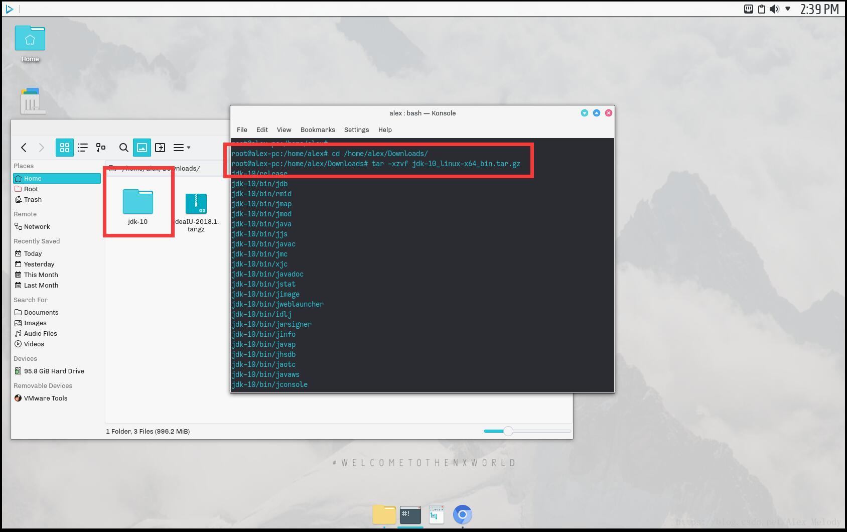847x532 pixels.
Task: Click the file manager status bar text
Action: click(x=148, y=431)
